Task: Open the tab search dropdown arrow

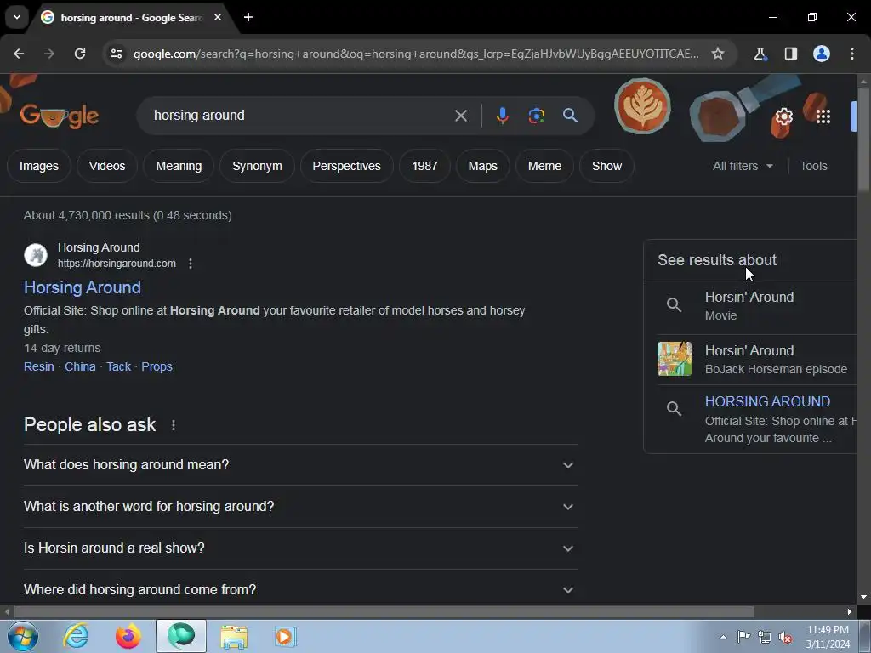Action: point(17,17)
